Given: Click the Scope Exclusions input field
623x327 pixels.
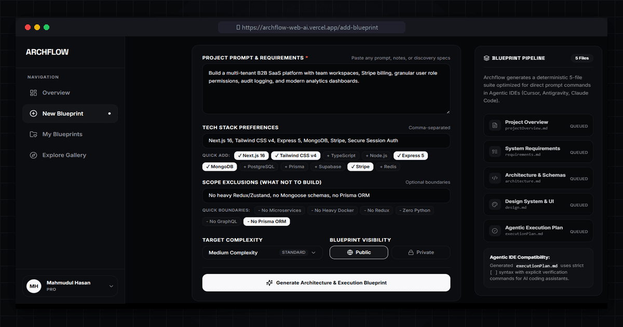Looking at the screenshot, I should (x=327, y=196).
